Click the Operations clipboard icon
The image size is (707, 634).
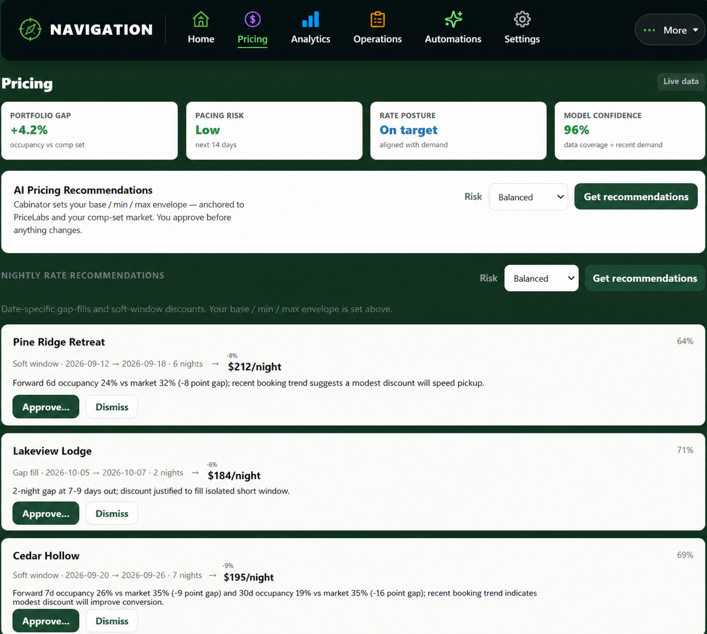point(377,19)
